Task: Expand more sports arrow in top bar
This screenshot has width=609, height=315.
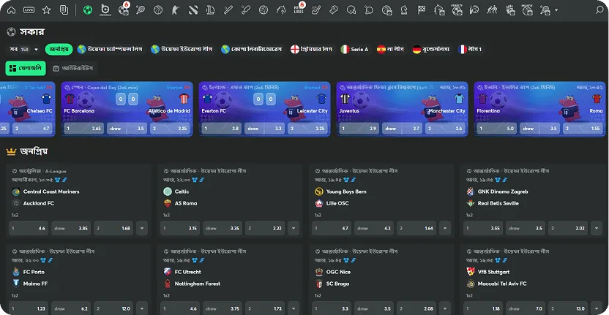Action: point(556,10)
